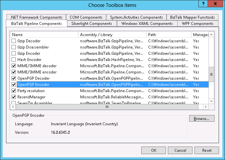Select the ResendManager row name
Viewport: 225px width, 160px height.
coord(32,97)
